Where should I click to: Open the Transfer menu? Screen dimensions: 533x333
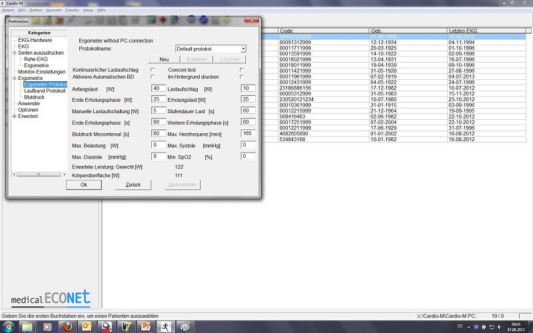pos(72,11)
